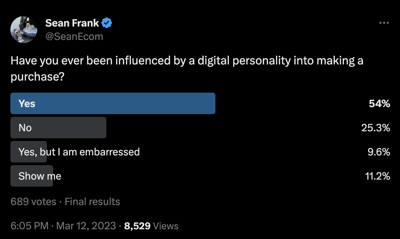This screenshot has width=400, height=239.
Task: Open the 8,529 Views analytics link
Action: 151,226
